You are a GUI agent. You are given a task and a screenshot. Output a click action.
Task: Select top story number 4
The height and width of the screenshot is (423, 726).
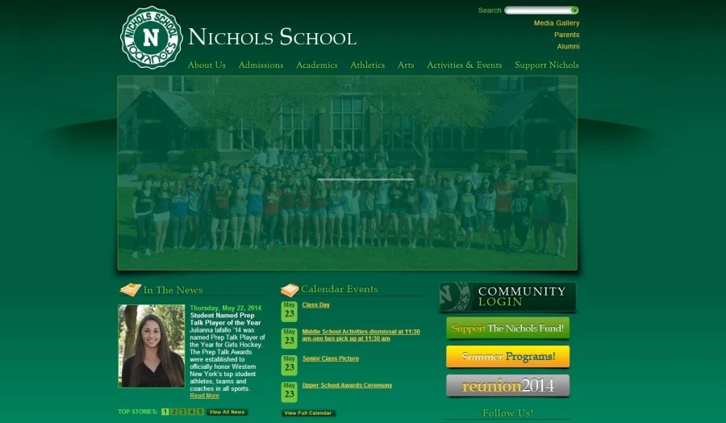(x=191, y=412)
